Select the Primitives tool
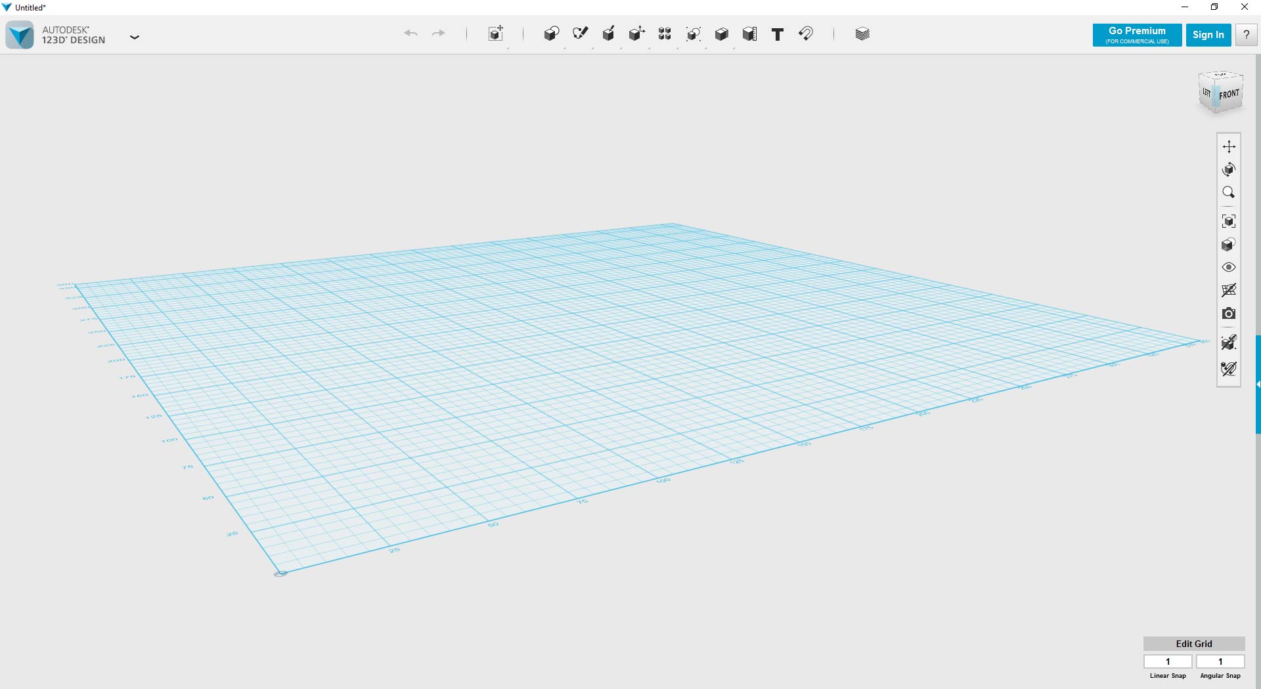Viewport: 1261px width, 689px height. pos(552,33)
